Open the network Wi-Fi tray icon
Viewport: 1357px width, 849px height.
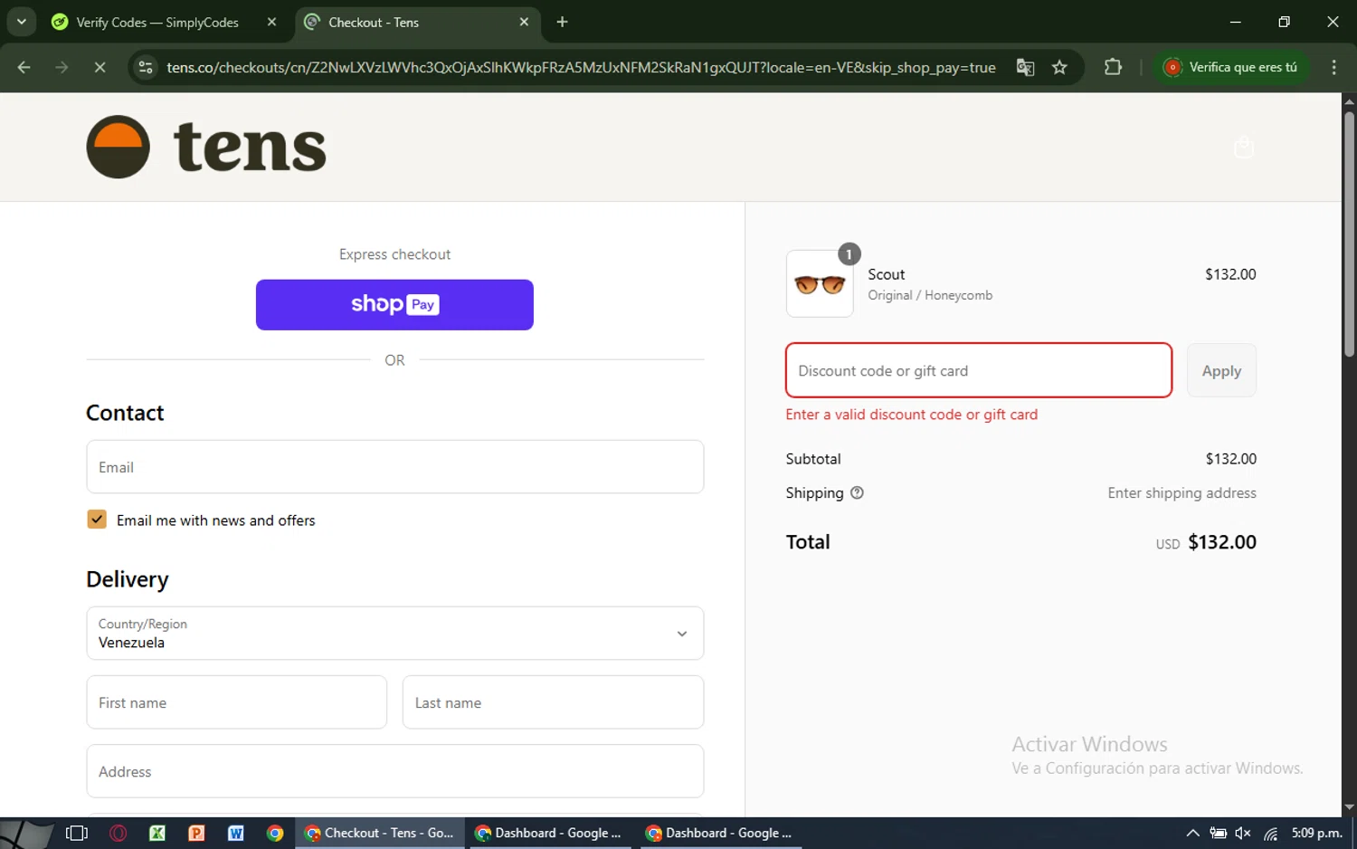click(x=1270, y=833)
